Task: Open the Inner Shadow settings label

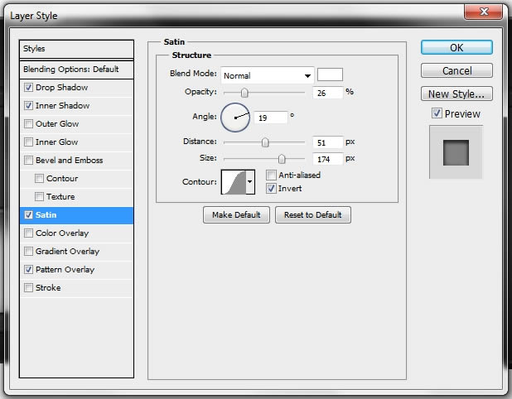Action: pyautogui.click(x=62, y=106)
